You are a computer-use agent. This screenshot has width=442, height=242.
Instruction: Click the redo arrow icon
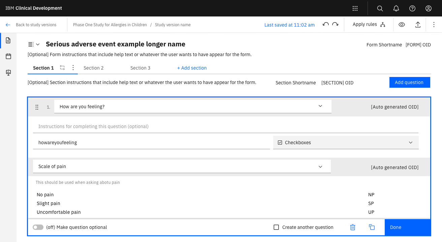(x=335, y=25)
